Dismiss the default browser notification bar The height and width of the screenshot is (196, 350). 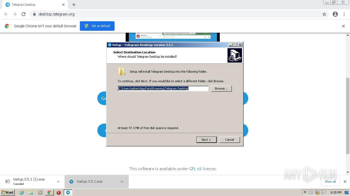[343, 26]
